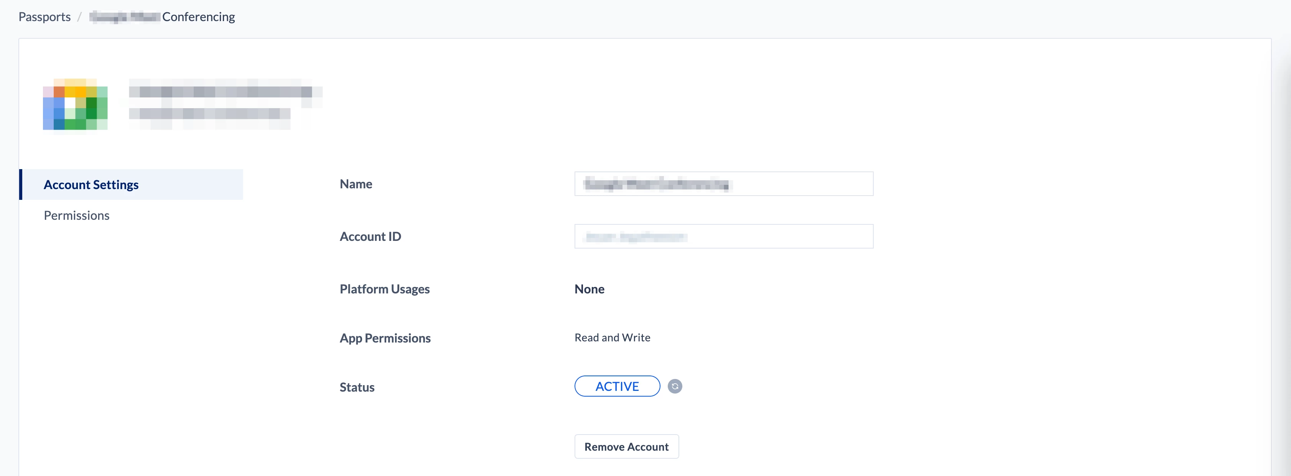Open the Account Settings tab
Image resolution: width=1291 pixels, height=476 pixels.
[x=91, y=184]
